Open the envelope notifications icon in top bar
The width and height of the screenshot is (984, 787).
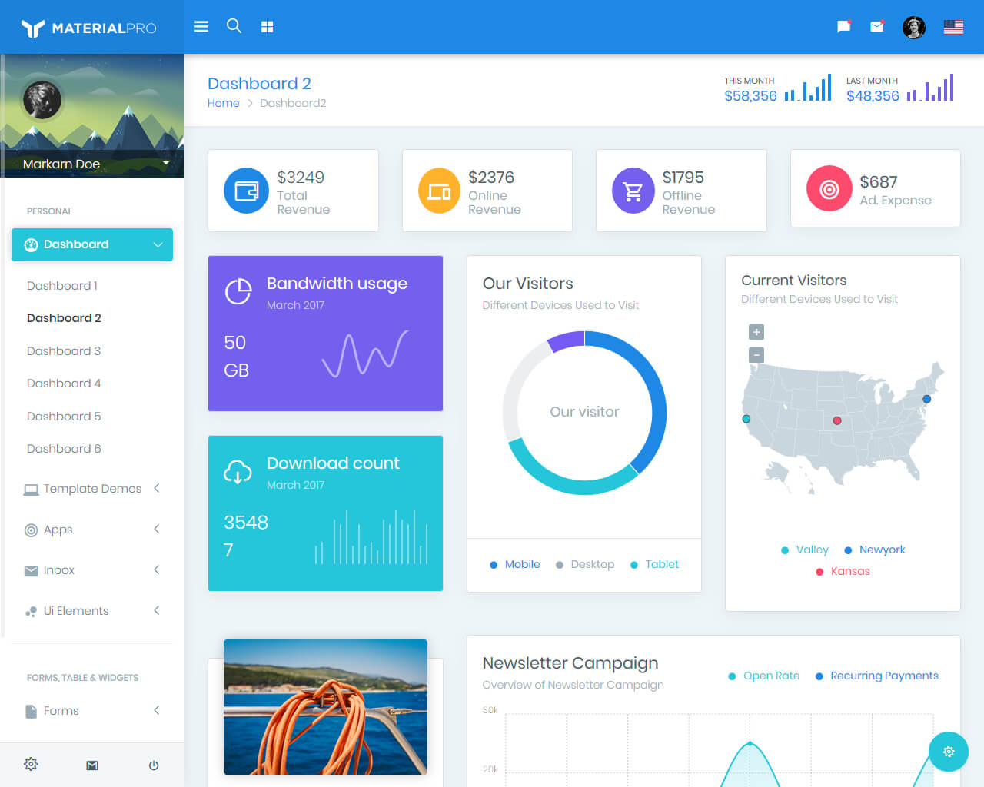coord(877,26)
